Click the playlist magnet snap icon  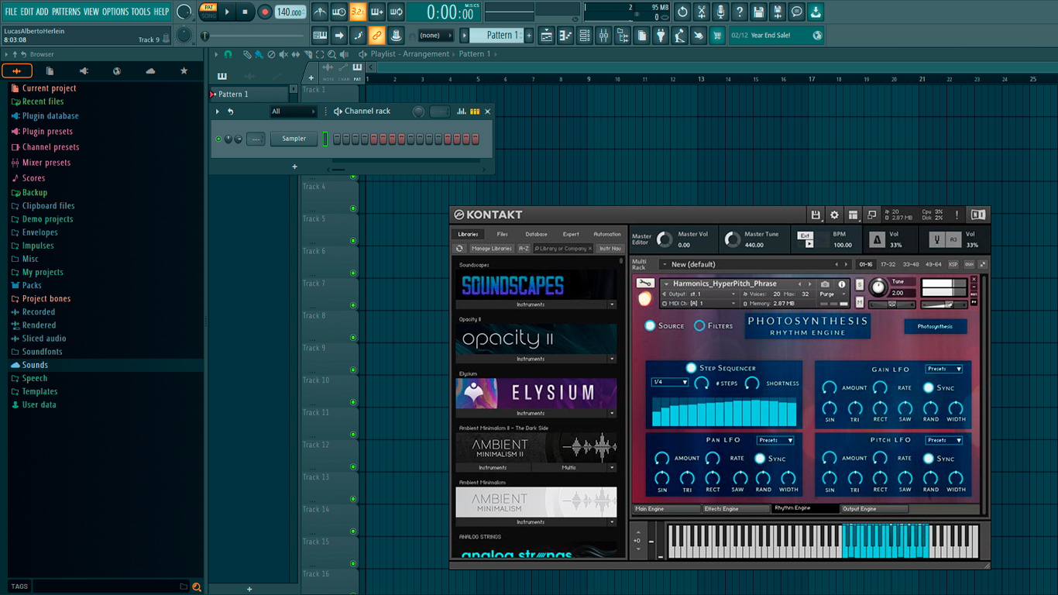(x=228, y=54)
